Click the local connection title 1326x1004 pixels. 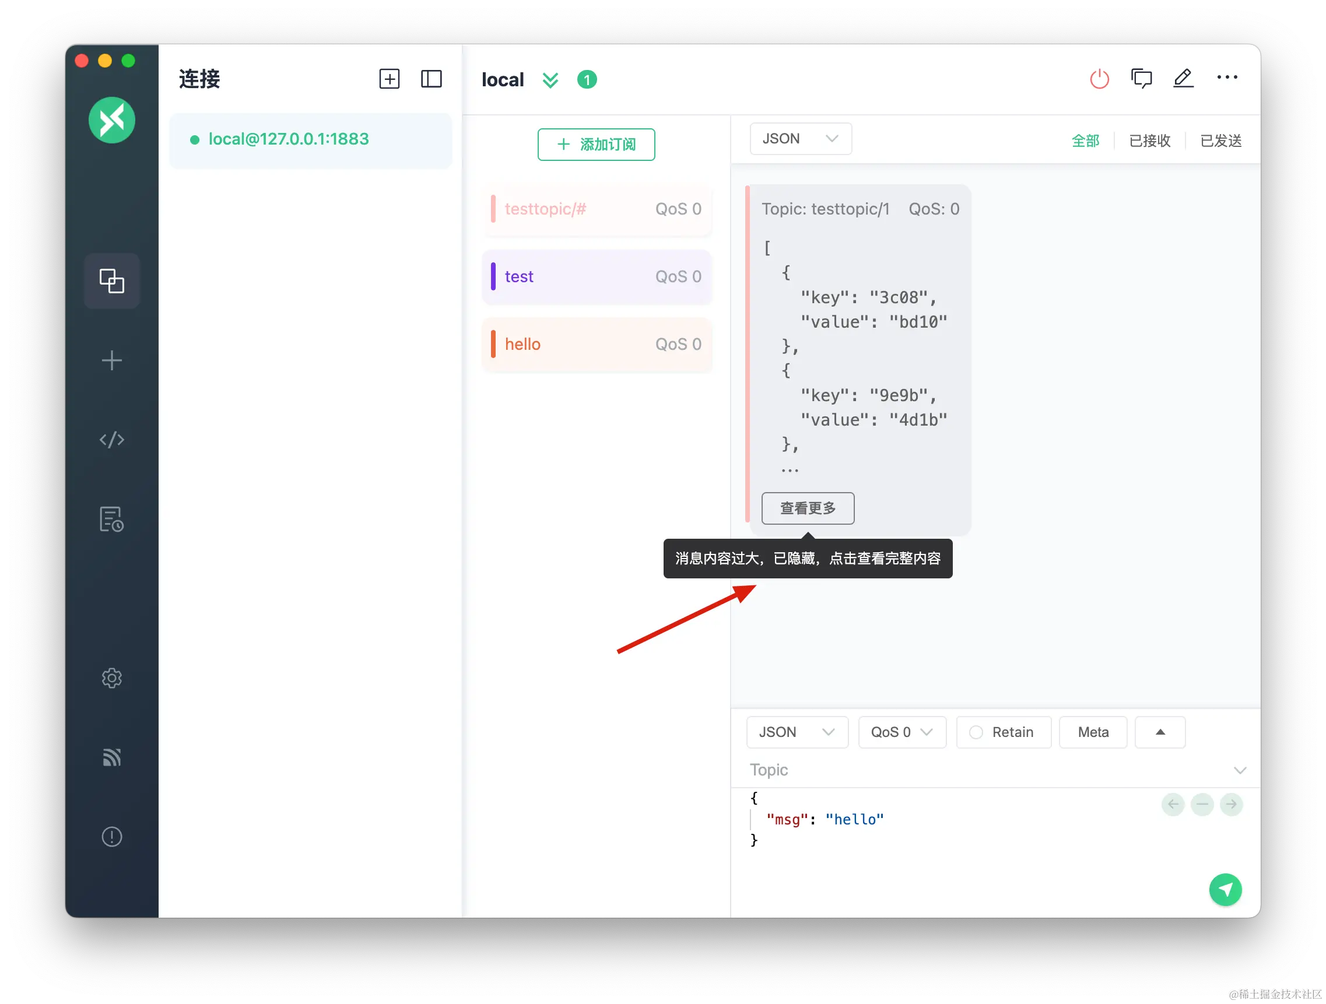point(502,80)
